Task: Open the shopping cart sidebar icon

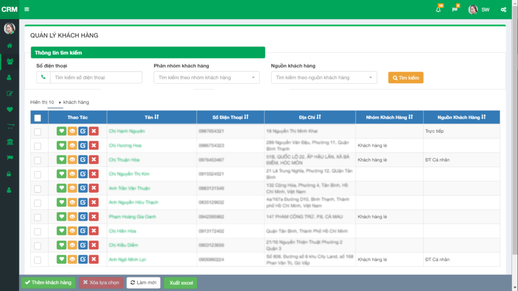Action: point(9,127)
